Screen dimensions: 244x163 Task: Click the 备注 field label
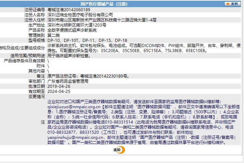point(41,76)
